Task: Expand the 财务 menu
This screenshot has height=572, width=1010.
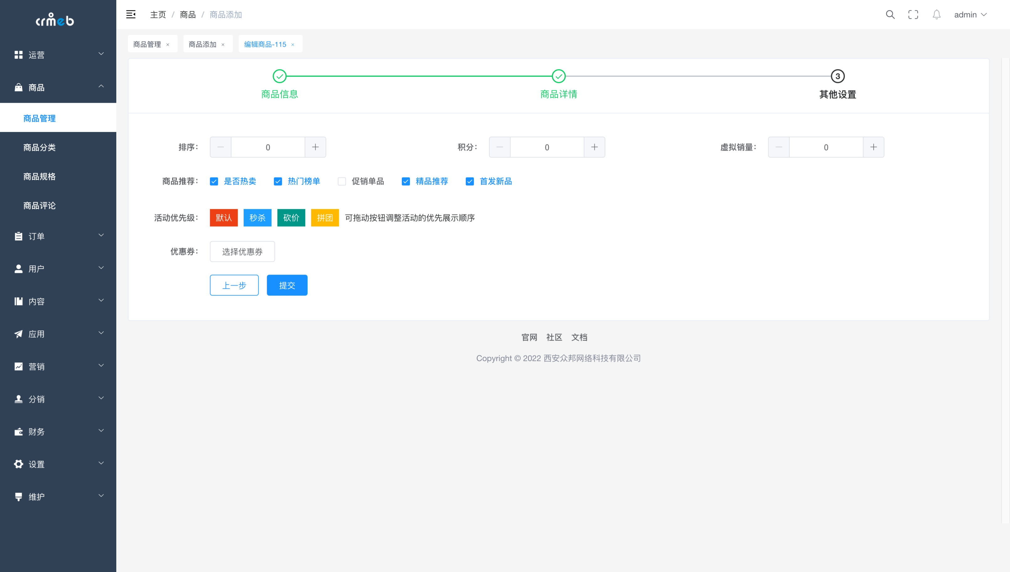Action: (101, 431)
